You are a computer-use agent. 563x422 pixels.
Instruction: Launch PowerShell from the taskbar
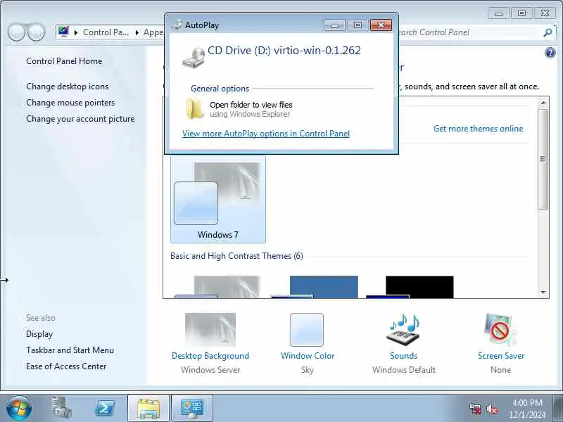[104, 408]
